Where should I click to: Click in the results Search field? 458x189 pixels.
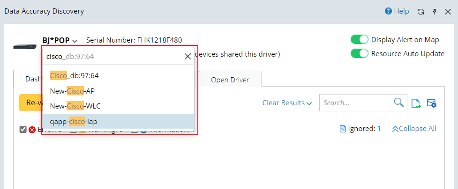[356, 103]
